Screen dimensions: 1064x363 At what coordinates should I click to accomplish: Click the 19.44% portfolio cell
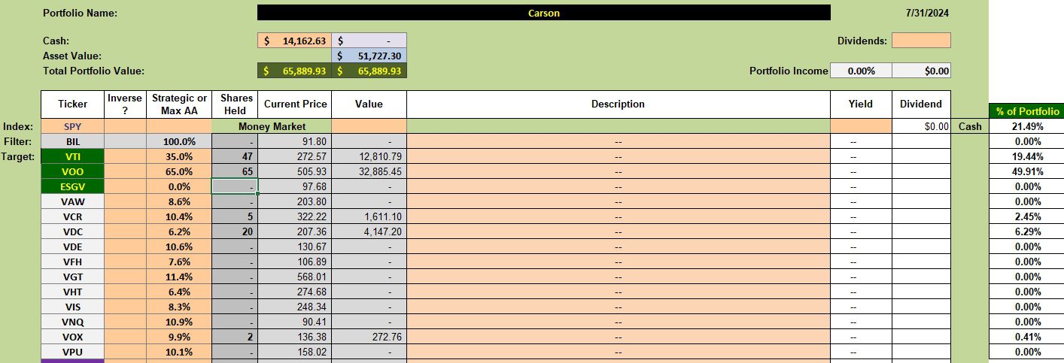point(1027,156)
